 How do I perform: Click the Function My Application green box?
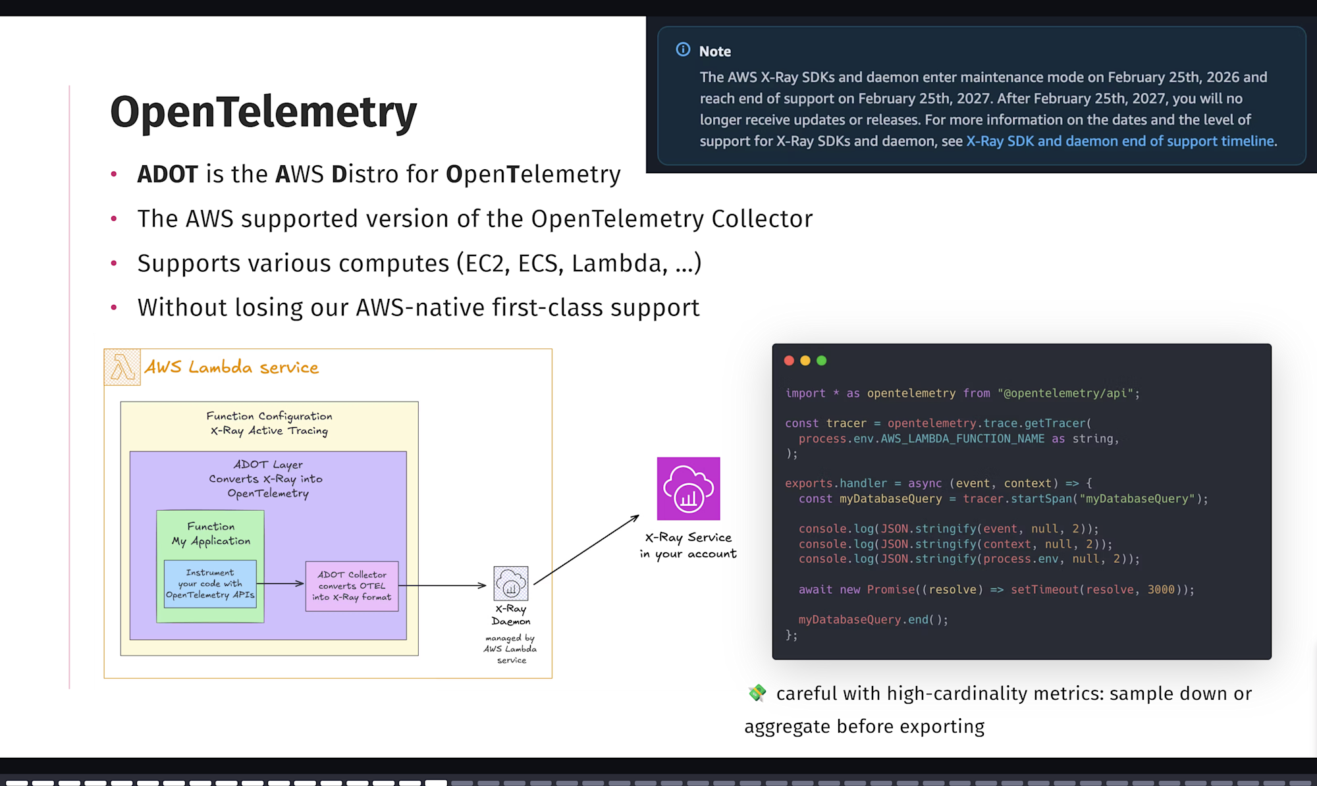click(x=209, y=533)
